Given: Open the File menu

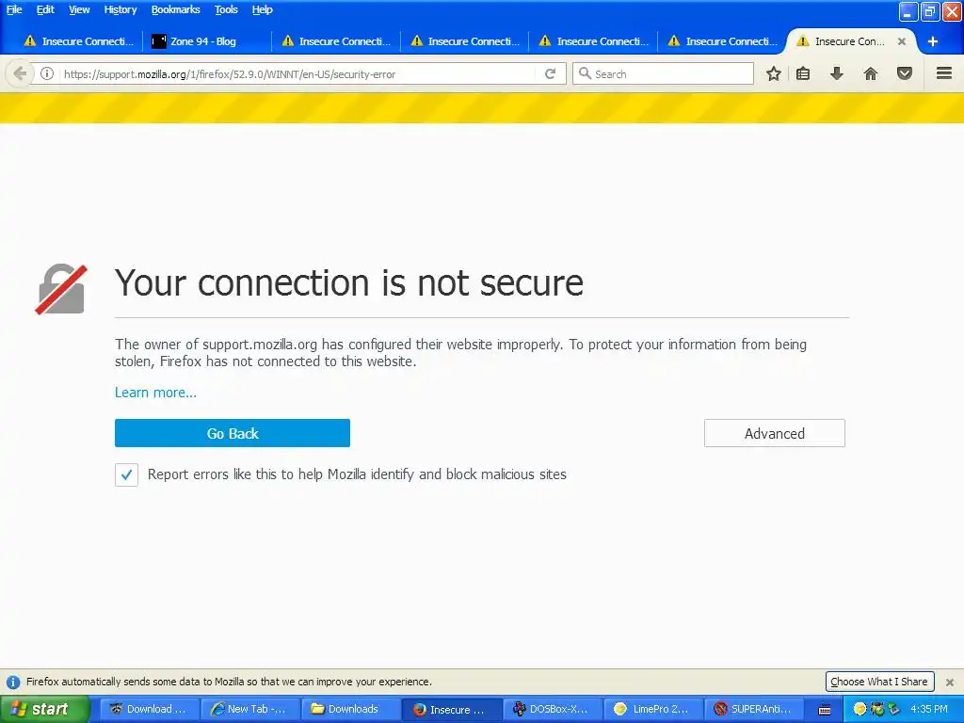Looking at the screenshot, I should 13,9.
